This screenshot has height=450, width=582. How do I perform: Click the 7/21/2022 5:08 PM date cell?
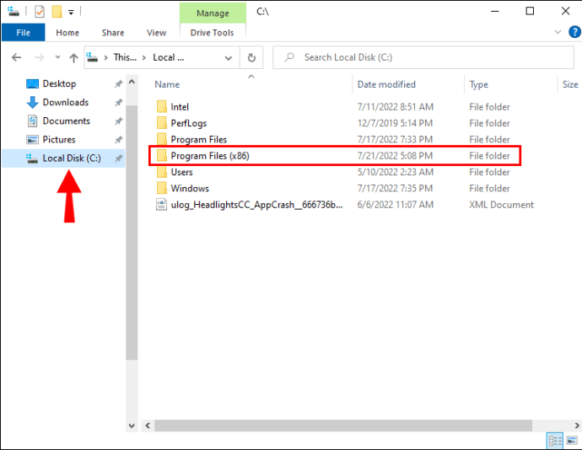point(395,156)
